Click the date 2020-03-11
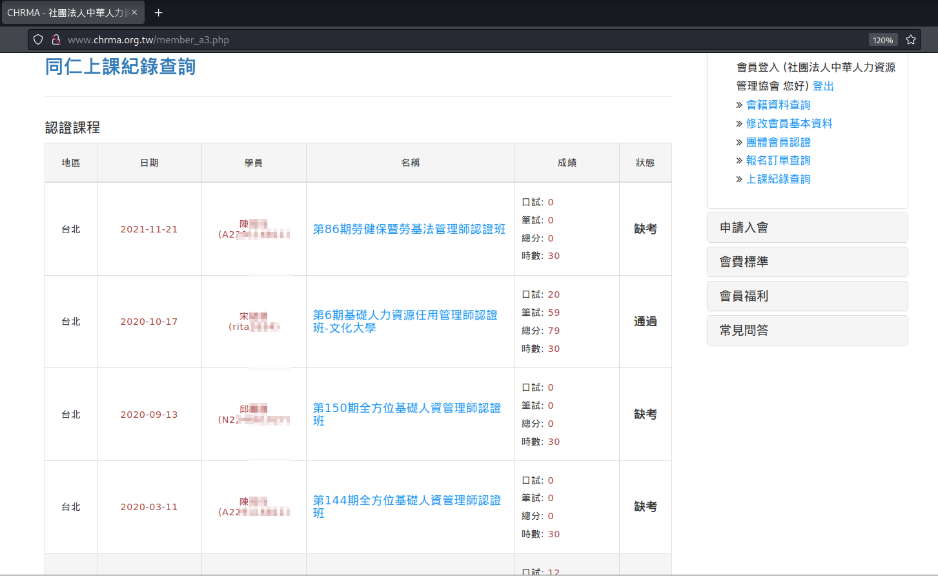 pyautogui.click(x=149, y=507)
